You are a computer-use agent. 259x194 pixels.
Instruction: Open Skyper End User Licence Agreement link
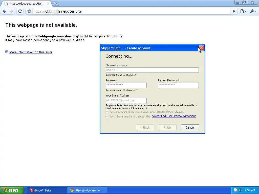174,116
